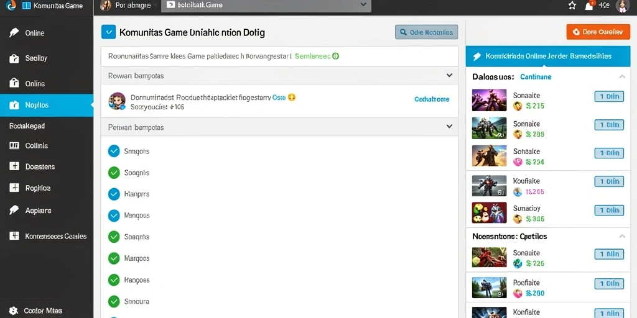This screenshot has height=318, width=637.
Task: Click the coin icon beside $ 215
Action: 518,106
